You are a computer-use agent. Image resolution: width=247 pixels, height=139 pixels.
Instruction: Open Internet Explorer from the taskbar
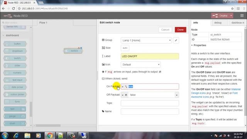click(x=16, y=136)
